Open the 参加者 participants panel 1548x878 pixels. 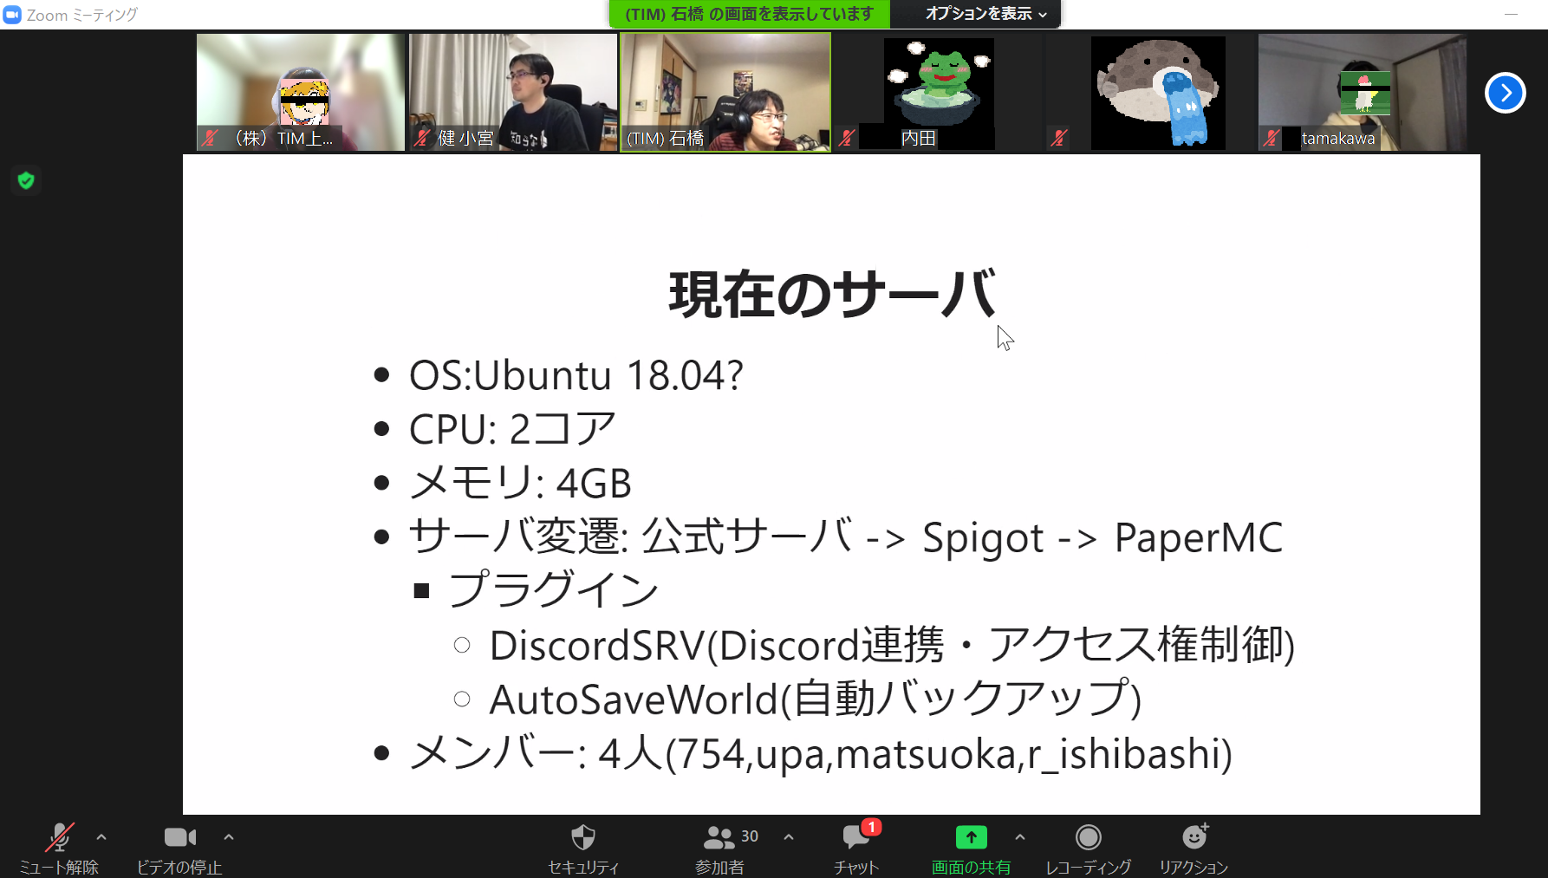coord(719,849)
